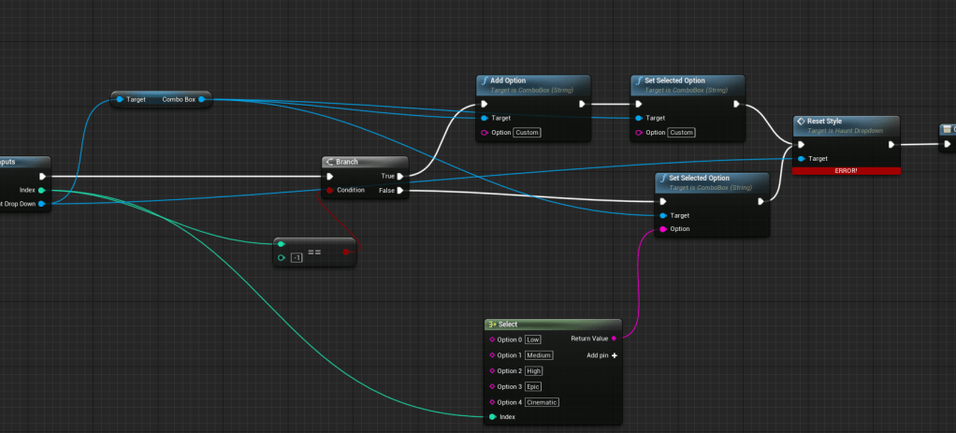Click the Branch node's False execution pin

[x=400, y=190]
